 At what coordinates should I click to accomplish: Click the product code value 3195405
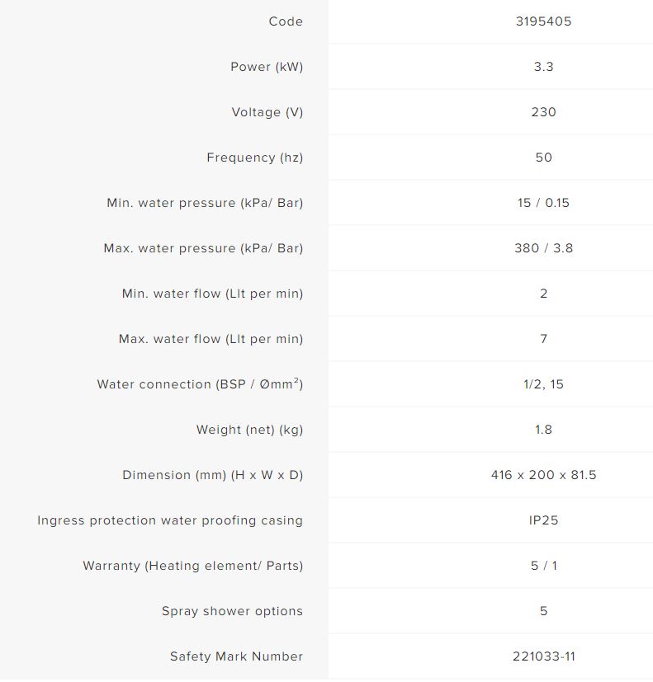click(x=543, y=21)
